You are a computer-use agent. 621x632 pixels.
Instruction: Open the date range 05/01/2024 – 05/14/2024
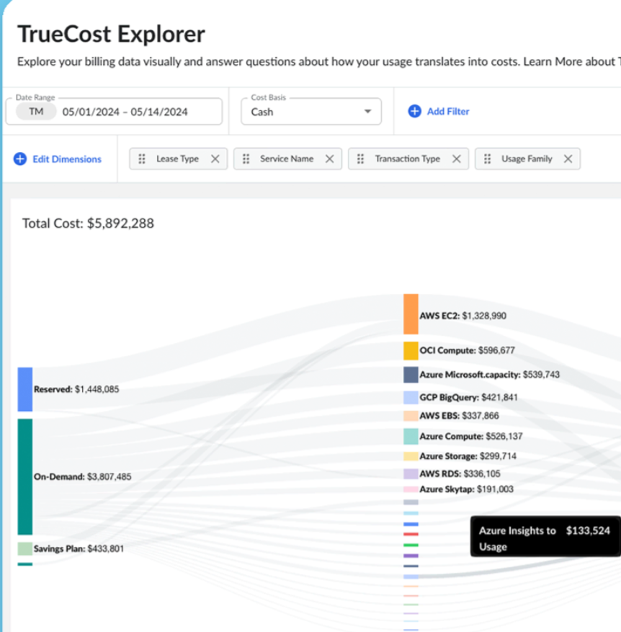tap(125, 112)
